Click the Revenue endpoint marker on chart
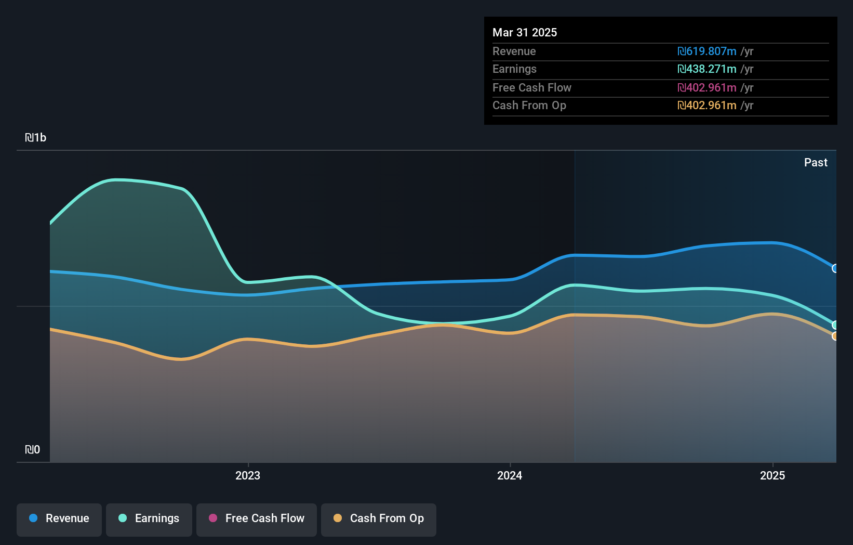The width and height of the screenshot is (853, 545). pos(835,268)
